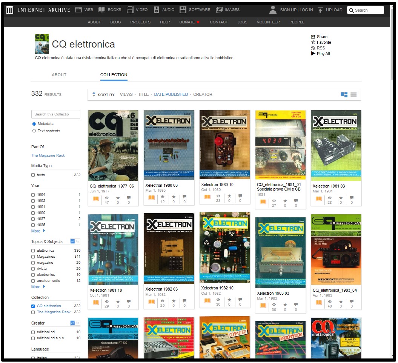Click Creator chart view icon
Viewport: 398px width, 363px height.
click(x=72, y=323)
